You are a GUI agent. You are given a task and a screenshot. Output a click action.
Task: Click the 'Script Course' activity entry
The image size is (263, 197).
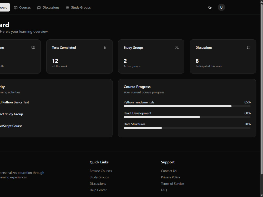coord(11,126)
